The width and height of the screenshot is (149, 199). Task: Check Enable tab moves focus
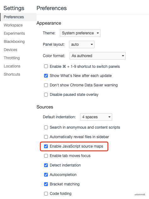pyautogui.click(x=46, y=156)
